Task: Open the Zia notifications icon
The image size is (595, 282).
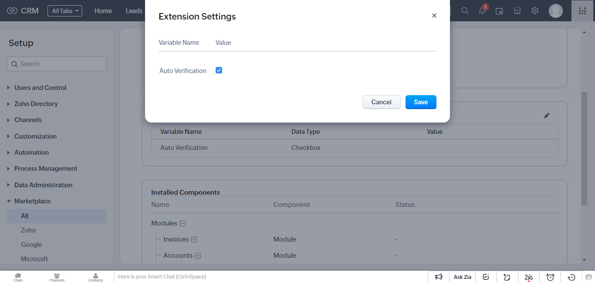Action: tap(529, 277)
